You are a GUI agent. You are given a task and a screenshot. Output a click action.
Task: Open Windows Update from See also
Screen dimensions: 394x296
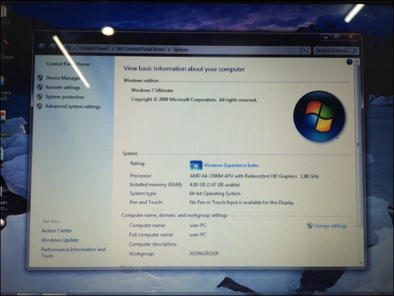(60, 240)
